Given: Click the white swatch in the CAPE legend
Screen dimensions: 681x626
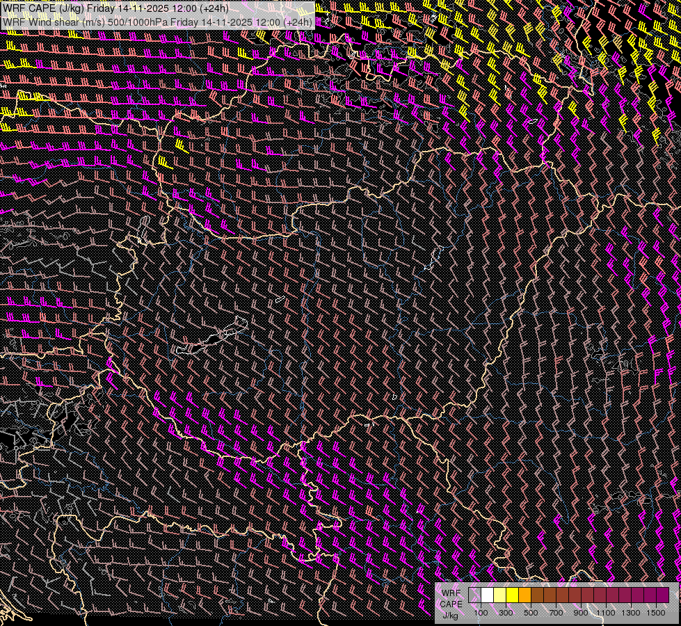Looking at the screenshot, I should pos(488,595).
